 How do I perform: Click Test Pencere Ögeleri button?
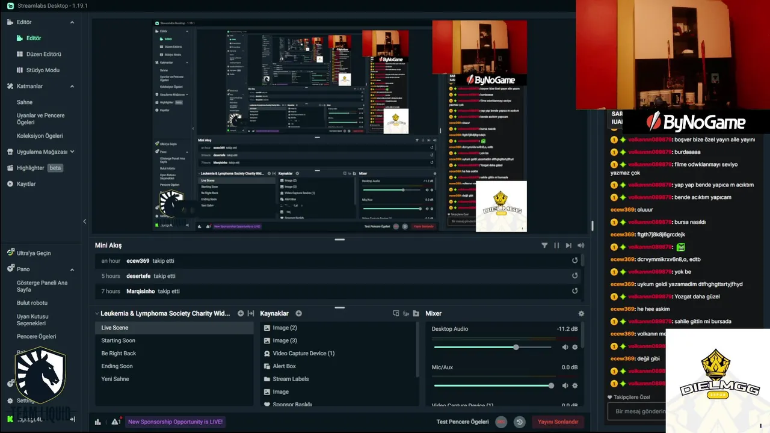click(463, 422)
